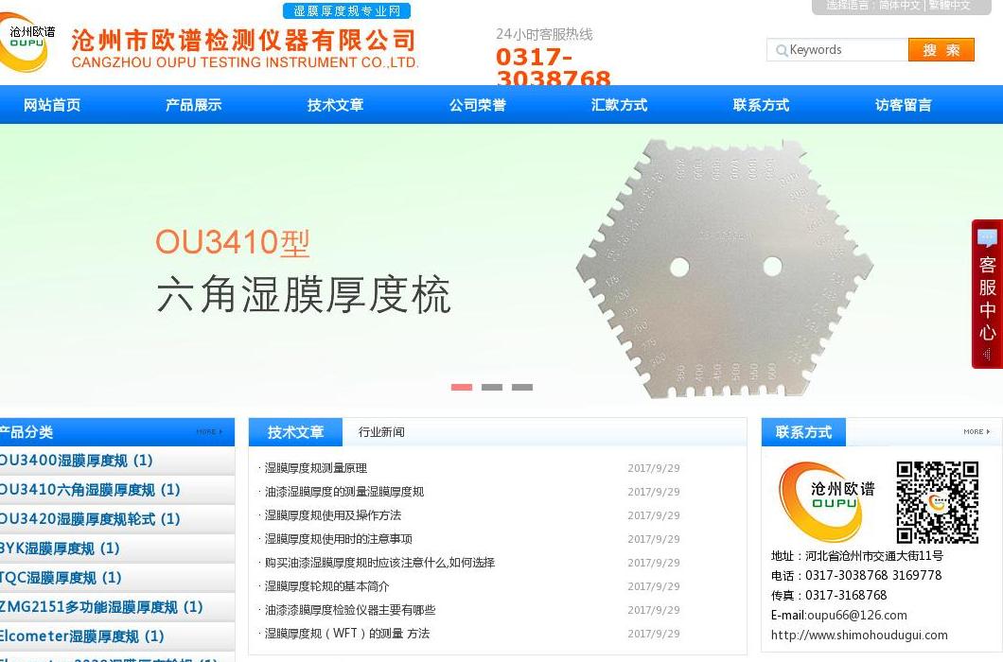Click the hotline number 0317-3038768 in header
The width and height of the screenshot is (1003, 662).
click(554, 67)
